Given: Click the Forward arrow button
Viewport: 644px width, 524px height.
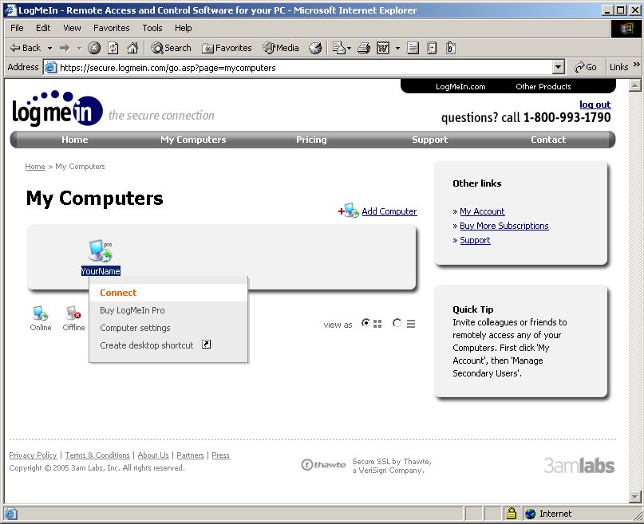Looking at the screenshot, I should point(65,48).
